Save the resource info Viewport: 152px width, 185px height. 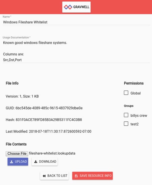(93, 176)
